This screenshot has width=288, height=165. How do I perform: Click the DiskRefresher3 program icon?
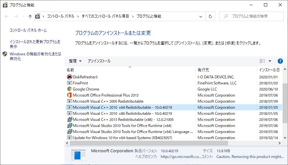70,77
